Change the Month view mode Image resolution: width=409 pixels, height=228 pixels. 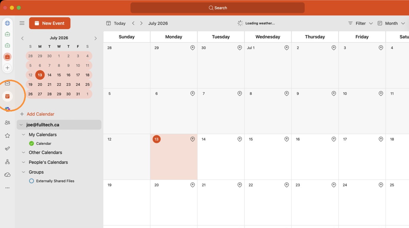(x=388, y=23)
